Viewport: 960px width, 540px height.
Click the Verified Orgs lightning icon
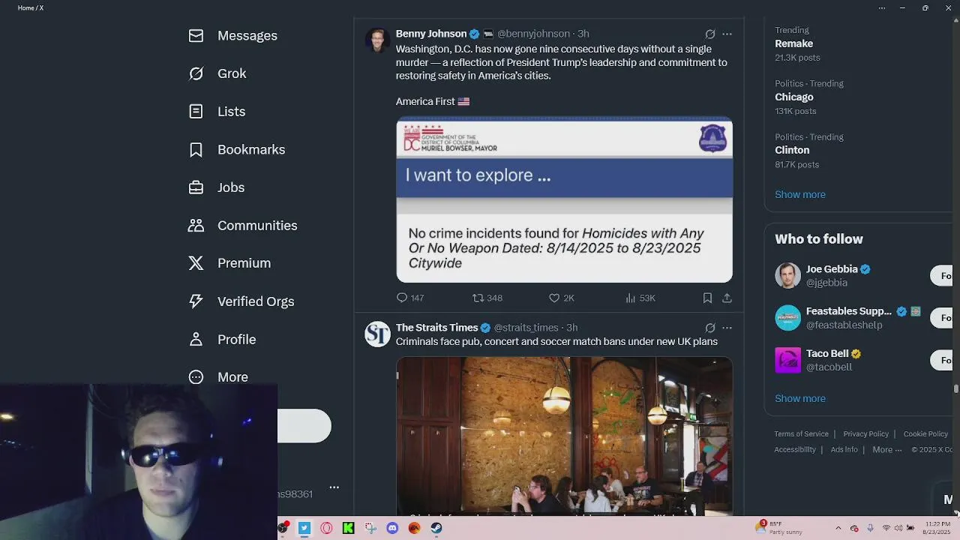pos(196,301)
